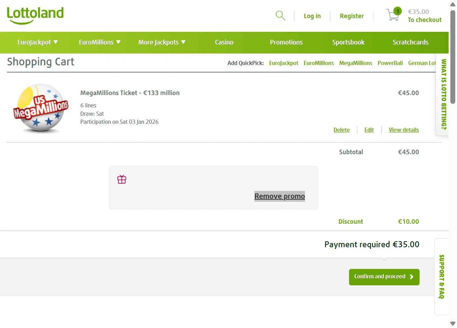Screen dimensions: 457x328
Task: Click the page vertical scrollbar thumb
Action: tap(453, 57)
